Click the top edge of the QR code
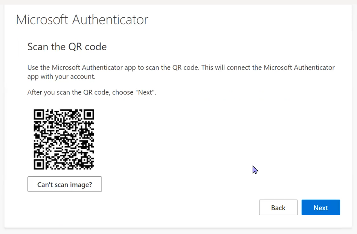The image size is (357, 234). click(x=64, y=110)
